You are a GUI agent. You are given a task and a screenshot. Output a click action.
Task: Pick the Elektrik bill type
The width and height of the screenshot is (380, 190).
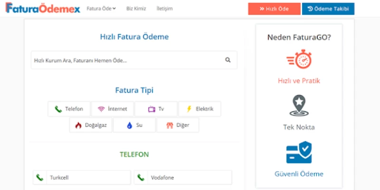tap(199, 109)
